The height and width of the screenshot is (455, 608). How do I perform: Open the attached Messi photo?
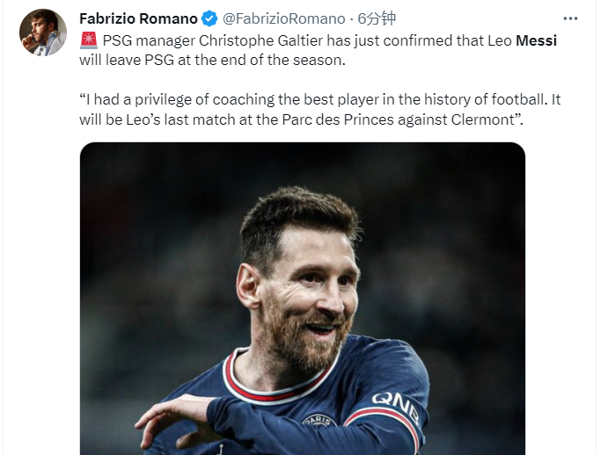(x=302, y=299)
